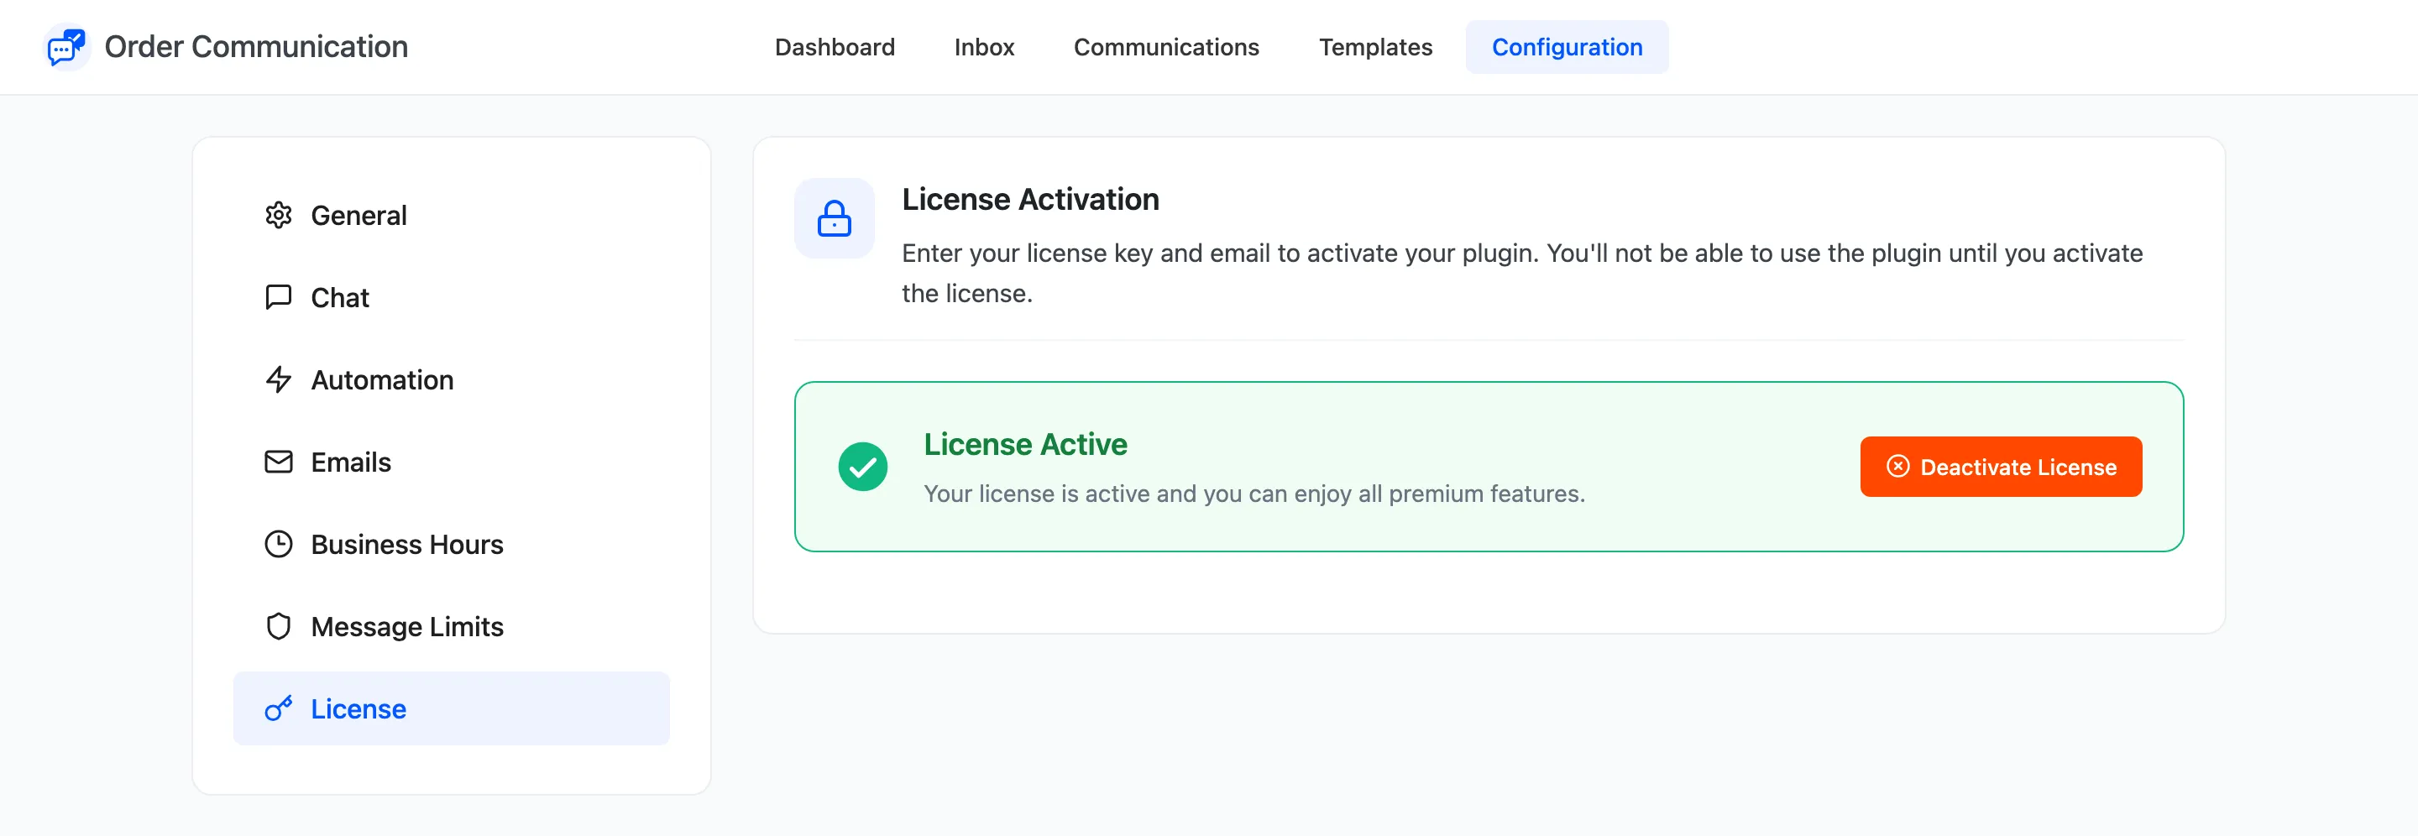This screenshot has width=2418, height=836.
Task: Open Message Limits in the sidebar
Action: (x=452, y=627)
